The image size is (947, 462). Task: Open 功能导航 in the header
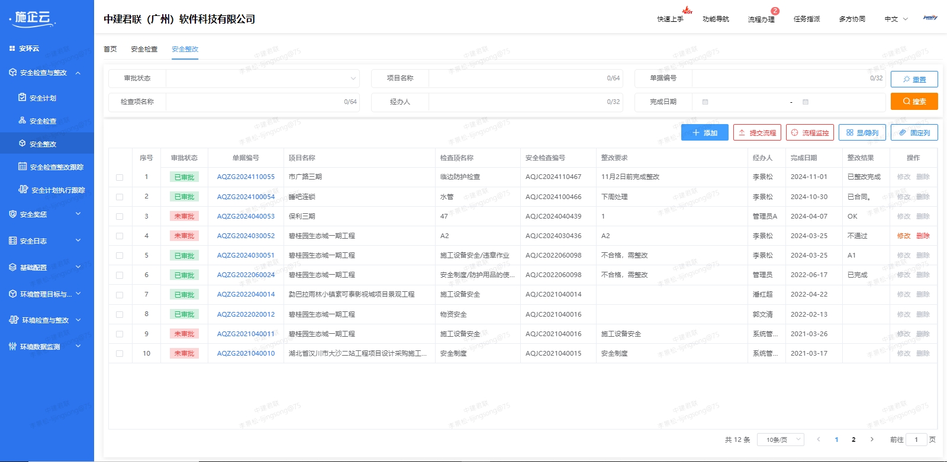(716, 19)
